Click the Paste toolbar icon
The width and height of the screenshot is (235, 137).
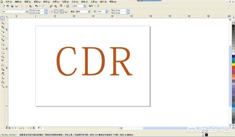[30, 6]
